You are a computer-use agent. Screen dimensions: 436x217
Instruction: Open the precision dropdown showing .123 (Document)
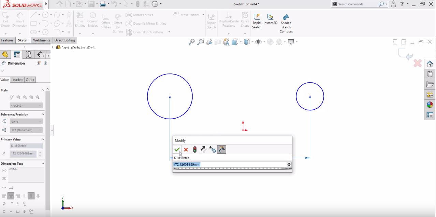[26, 130]
